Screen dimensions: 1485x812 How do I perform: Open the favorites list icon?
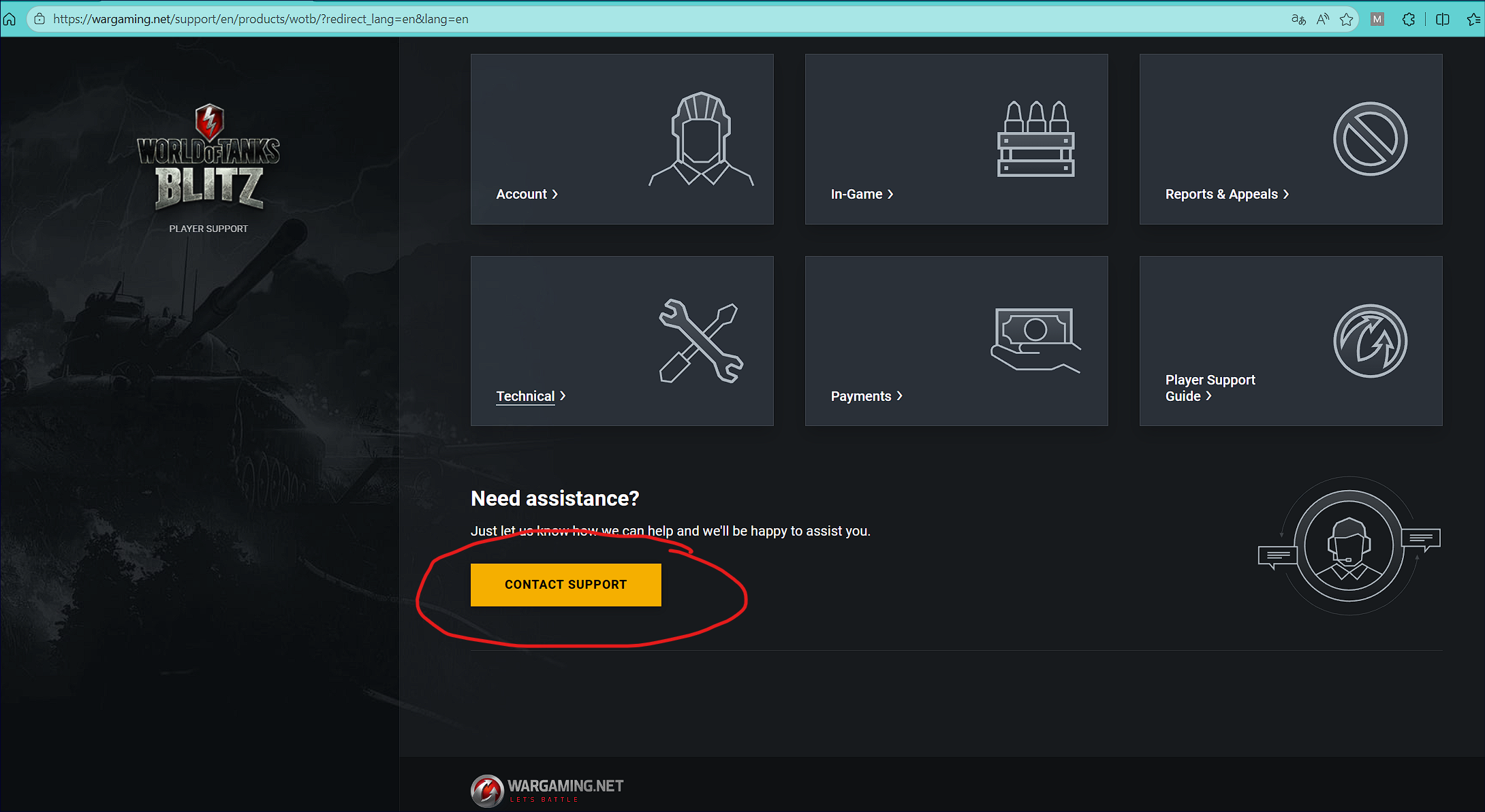[1473, 19]
